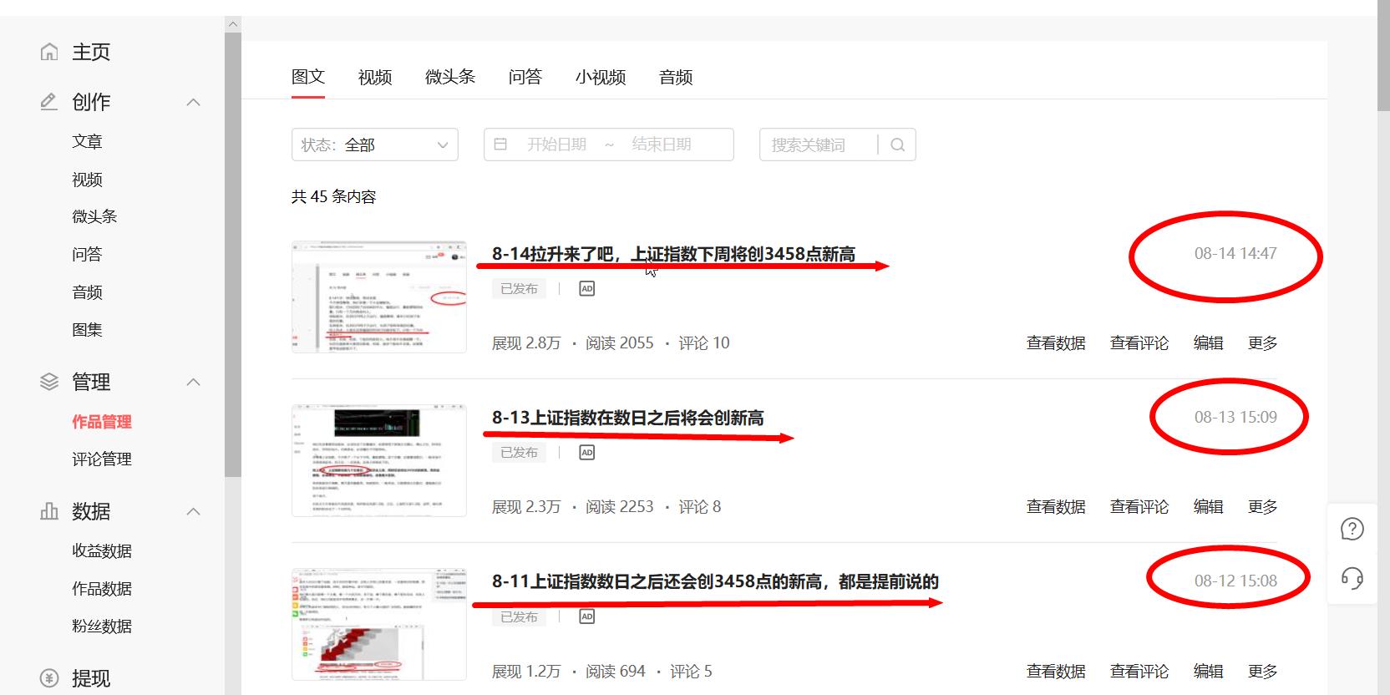
Task: Select 视频 in the sidebar
Action: 87,180
